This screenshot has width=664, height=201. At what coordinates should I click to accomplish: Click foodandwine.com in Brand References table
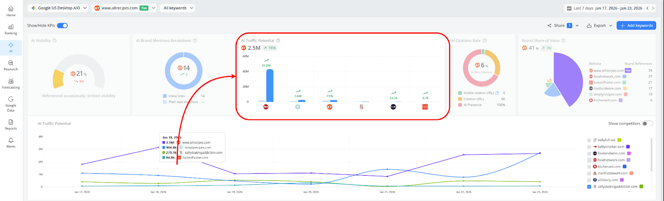(x=607, y=88)
